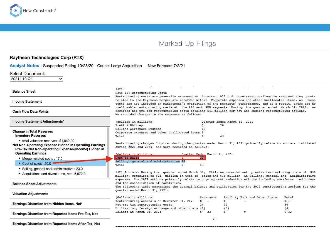Collapse Income Statement Adjustments section
The width and height of the screenshot is (330, 228).
60,121
